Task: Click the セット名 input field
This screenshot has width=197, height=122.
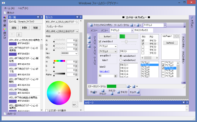Action: (30, 22)
